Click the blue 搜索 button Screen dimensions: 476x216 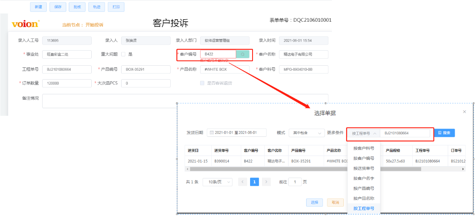pos(444,133)
